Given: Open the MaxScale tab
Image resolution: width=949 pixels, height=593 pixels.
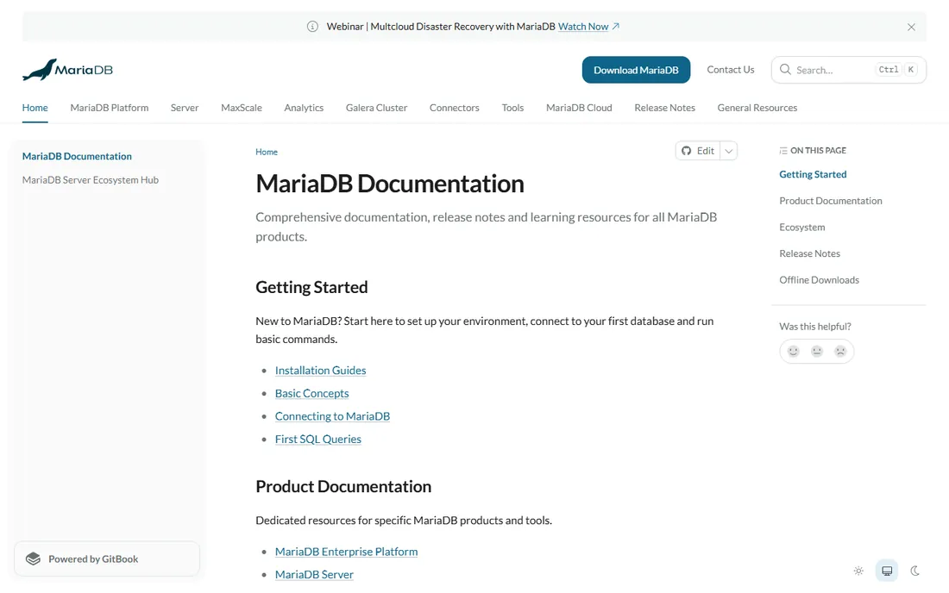Looking at the screenshot, I should coord(242,108).
